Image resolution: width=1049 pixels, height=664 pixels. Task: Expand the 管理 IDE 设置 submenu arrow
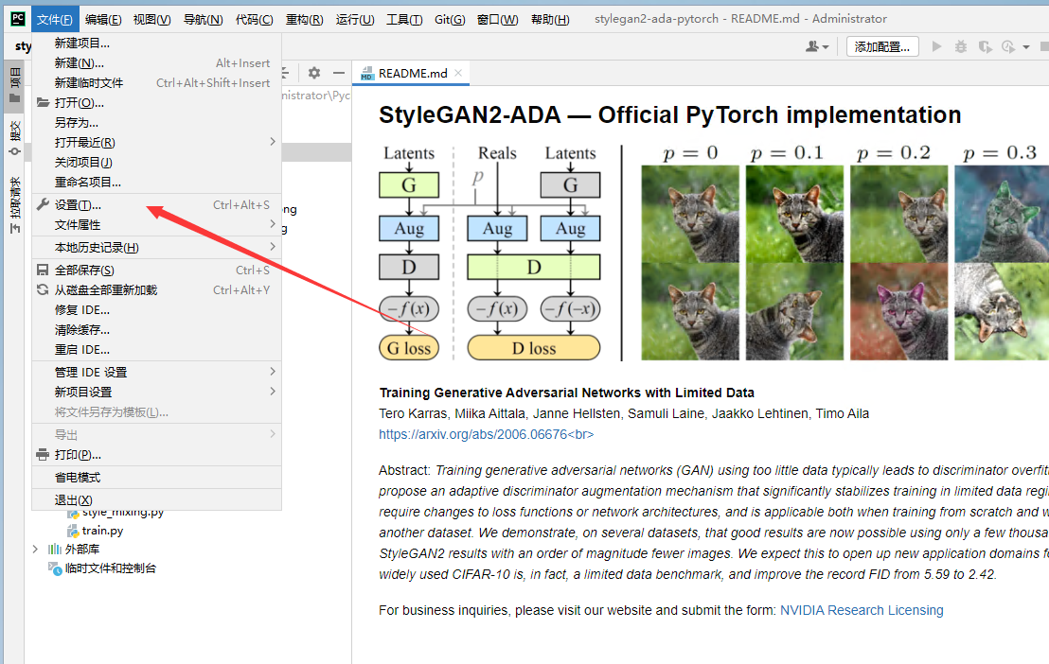pyautogui.click(x=273, y=372)
